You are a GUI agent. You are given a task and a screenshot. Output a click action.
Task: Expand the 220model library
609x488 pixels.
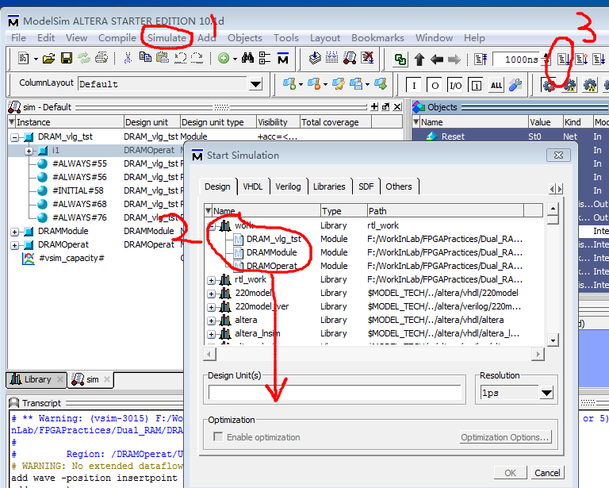click(211, 294)
